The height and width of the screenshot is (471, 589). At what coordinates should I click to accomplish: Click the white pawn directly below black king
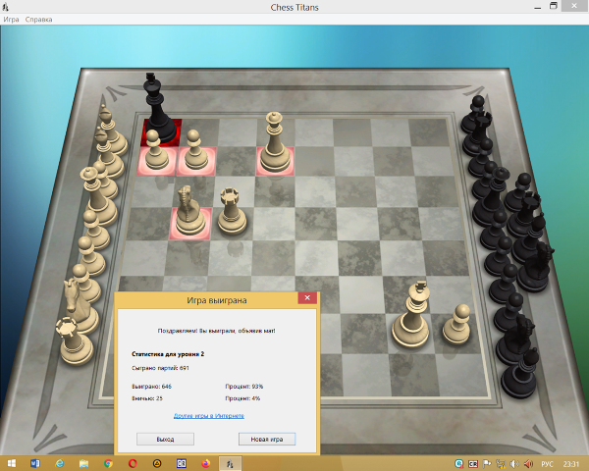(x=156, y=154)
